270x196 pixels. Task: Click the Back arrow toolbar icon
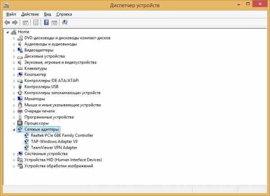7,22
